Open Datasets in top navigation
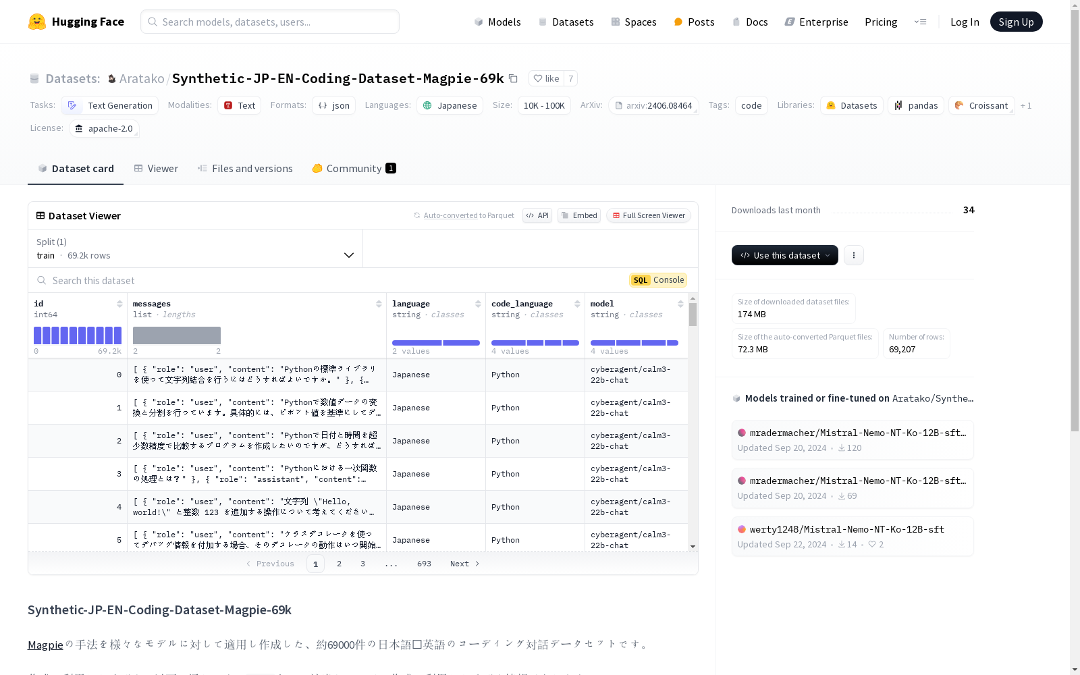This screenshot has width=1080, height=675. point(566,22)
